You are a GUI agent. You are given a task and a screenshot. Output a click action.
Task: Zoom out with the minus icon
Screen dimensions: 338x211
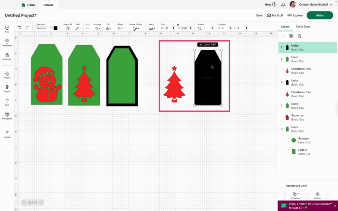[24, 203]
